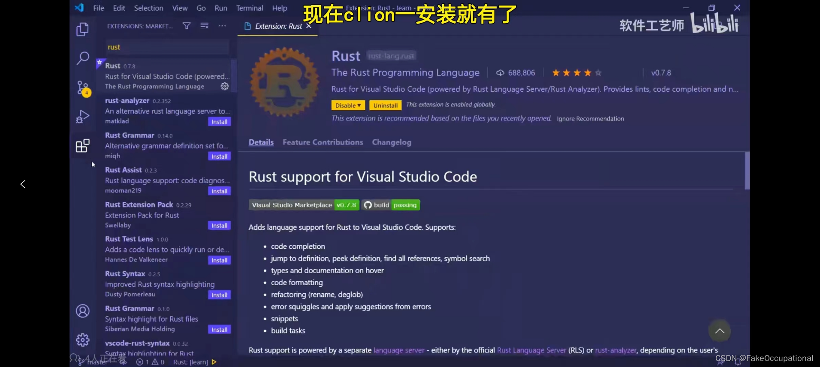Open the Rust Language Server link

coord(531,350)
